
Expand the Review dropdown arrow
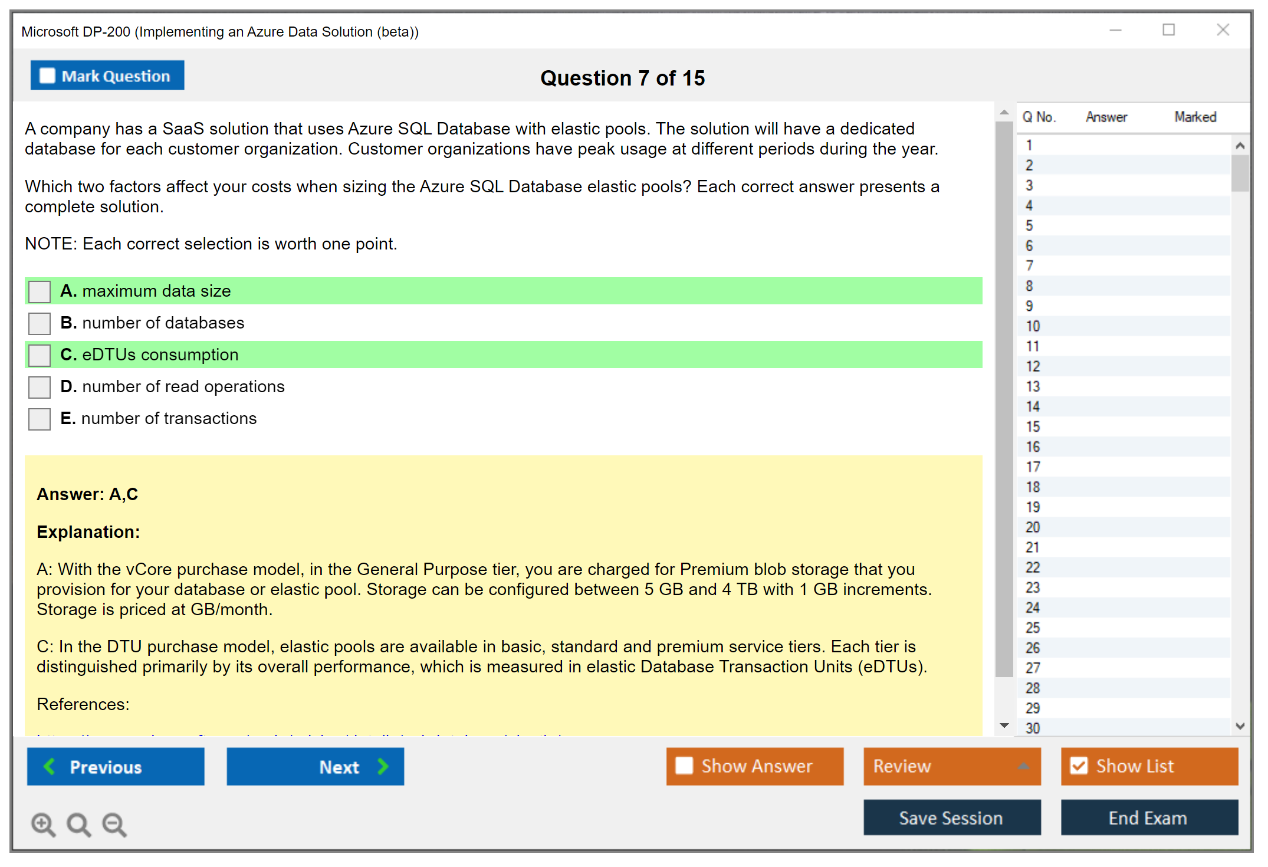point(1023,766)
